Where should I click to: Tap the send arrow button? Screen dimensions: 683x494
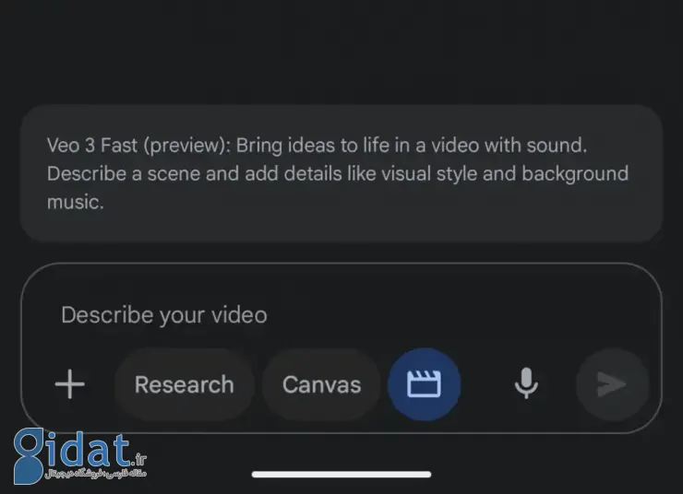click(613, 384)
